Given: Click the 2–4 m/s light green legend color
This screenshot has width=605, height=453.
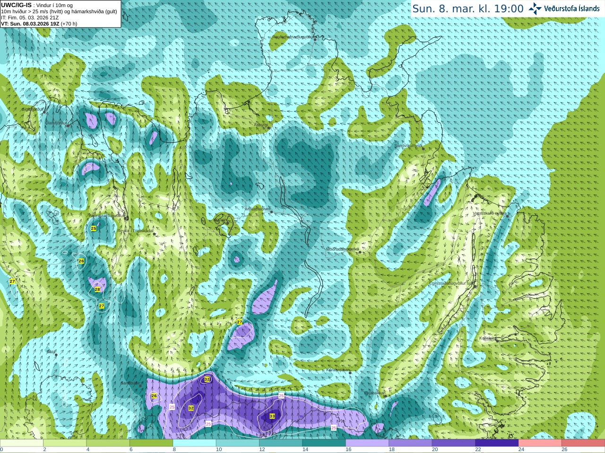Looking at the screenshot, I should pos(65,443).
